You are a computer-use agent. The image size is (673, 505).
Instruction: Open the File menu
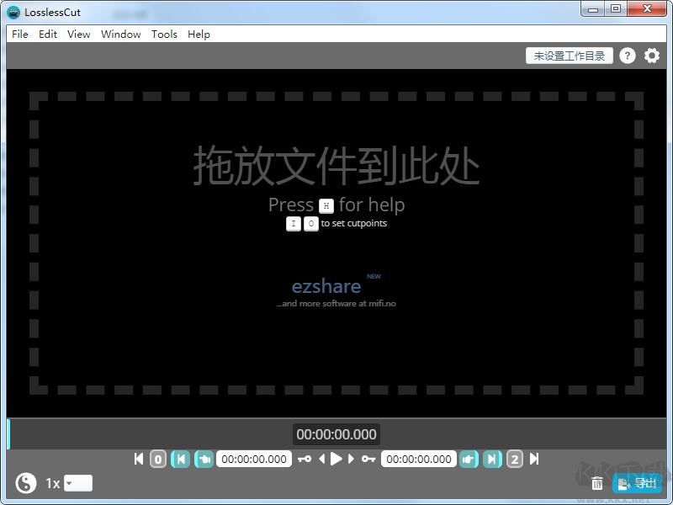coord(19,34)
